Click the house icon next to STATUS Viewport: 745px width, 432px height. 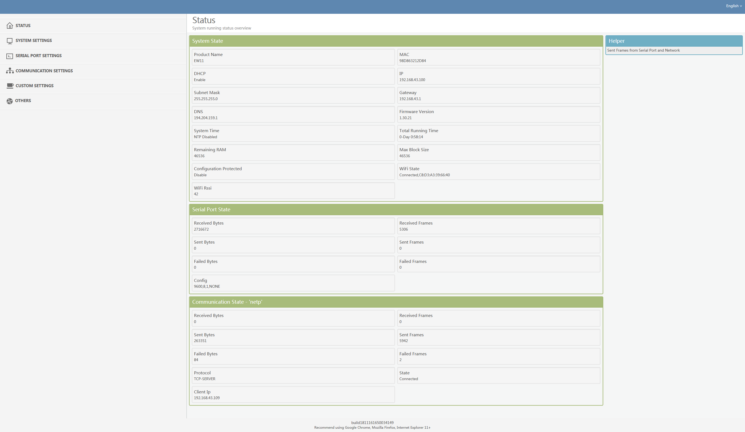click(x=10, y=25)
